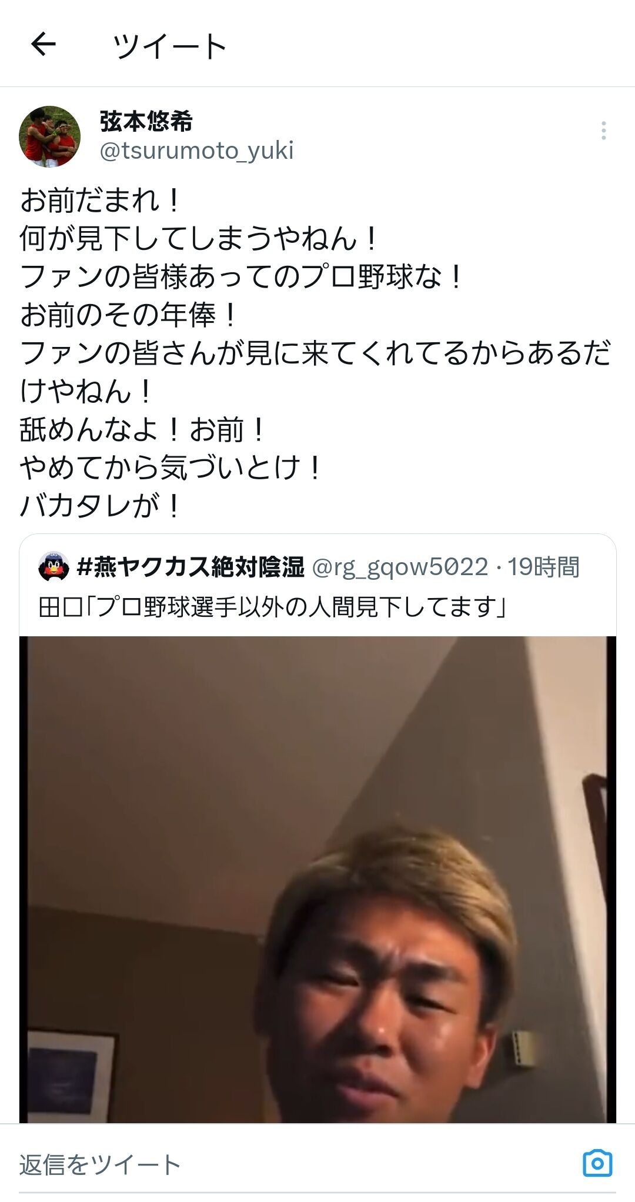The image size is (635, 1202).
Task: Open the tweet author's profile avatar
Action: [49, 136]
